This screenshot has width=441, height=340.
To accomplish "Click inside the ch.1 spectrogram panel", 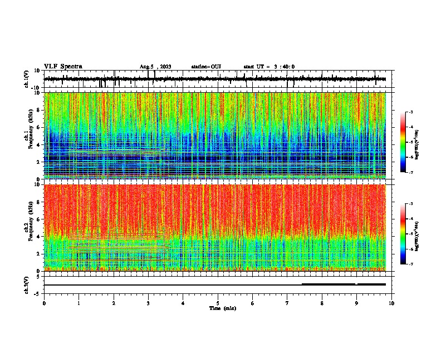I will (x=219, y=136).
